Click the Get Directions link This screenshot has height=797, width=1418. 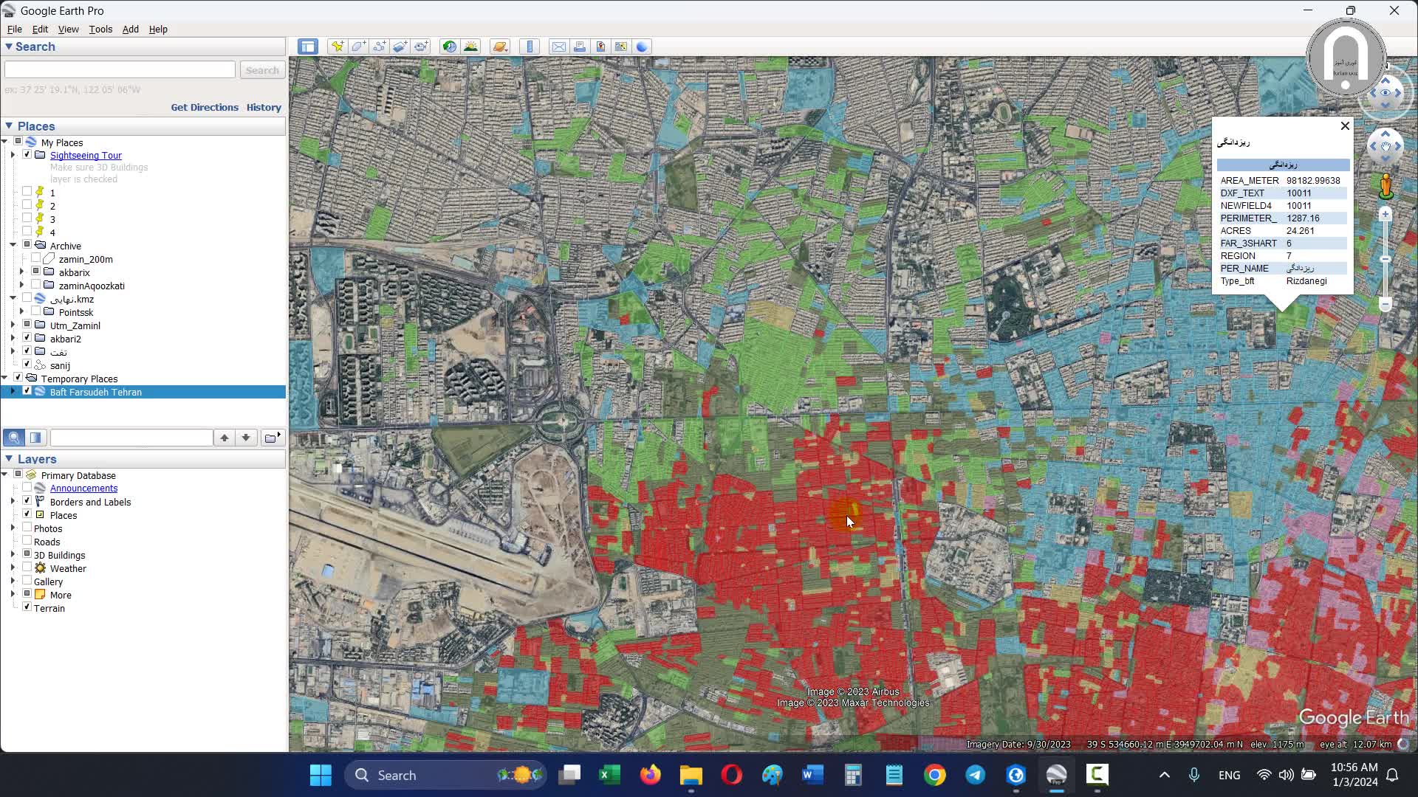point(205,107)
